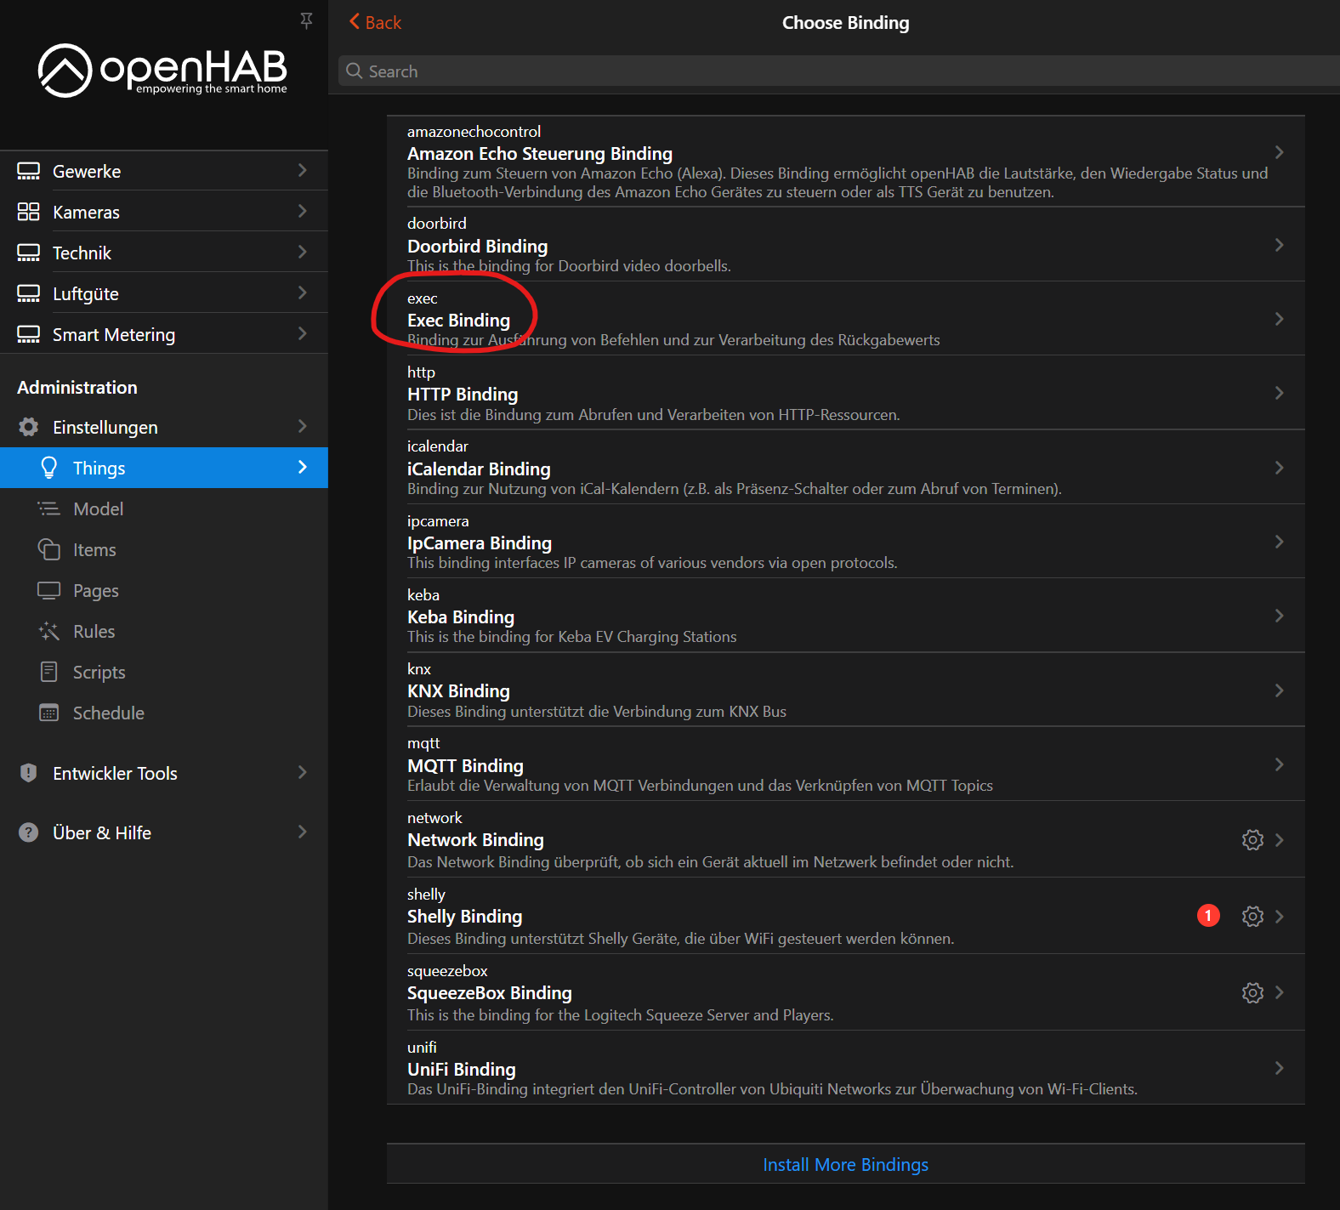Screen dimensions: 1340x1210
Task: Click the search magnifier icon
Action: [x=355, y=71]
